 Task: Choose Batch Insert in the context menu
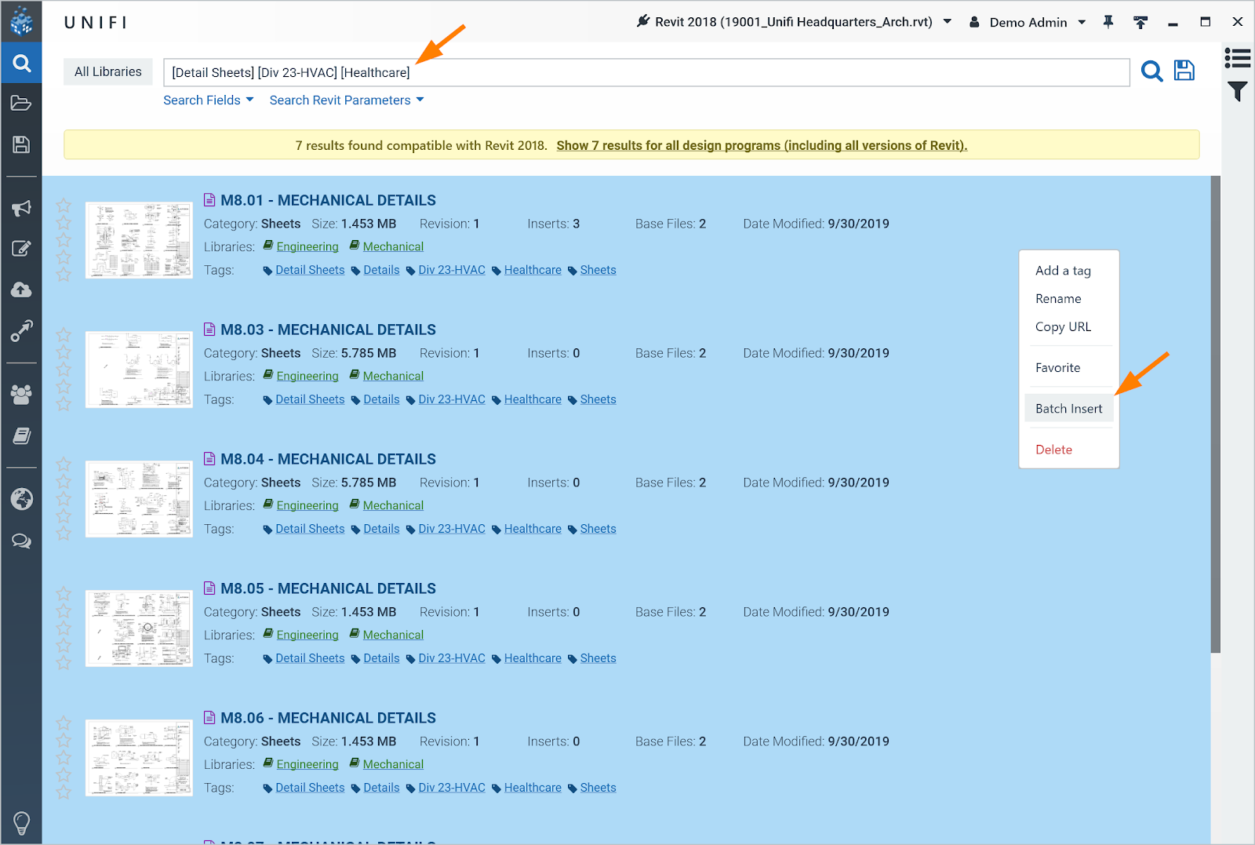[1068, 409]
